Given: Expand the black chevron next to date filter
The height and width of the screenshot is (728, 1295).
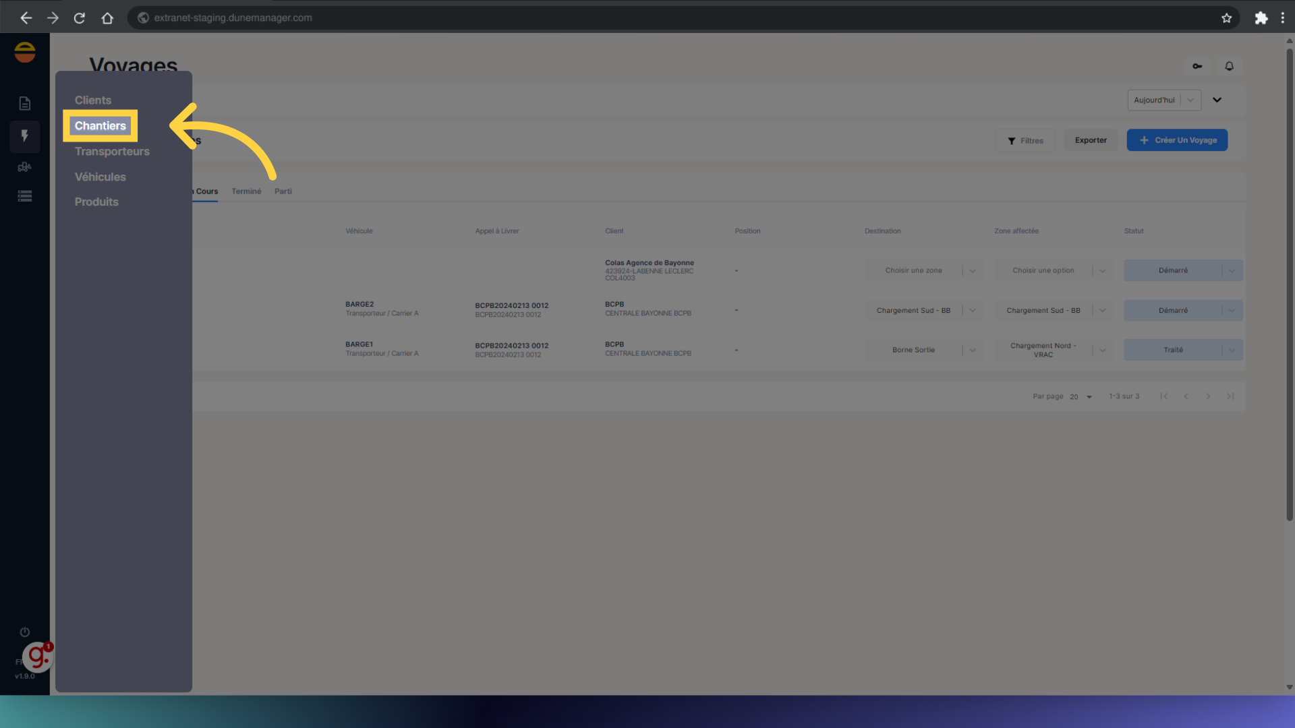Looking at the screenshot, I should pyautogui.click(x=1217, y=100).
